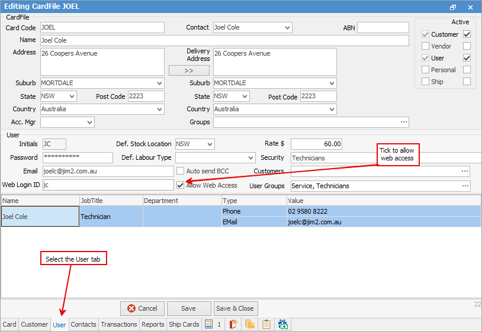Click into the Web Login ID field

point(108,185)
